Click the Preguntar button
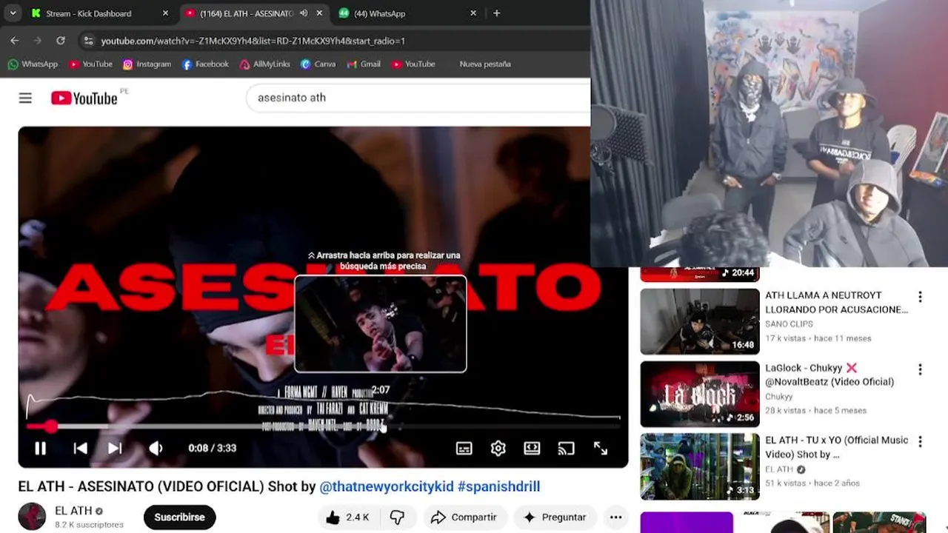948x533 pixels. point(555,517)
